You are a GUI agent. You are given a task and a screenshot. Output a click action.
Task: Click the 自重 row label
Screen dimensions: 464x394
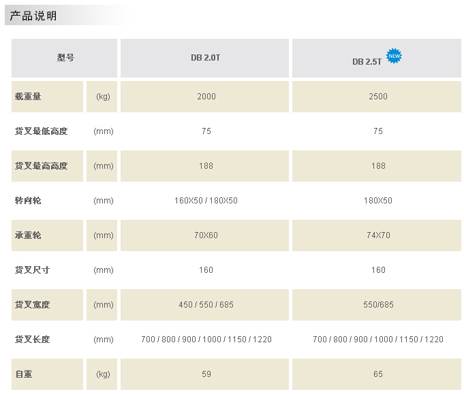point(24,374)
